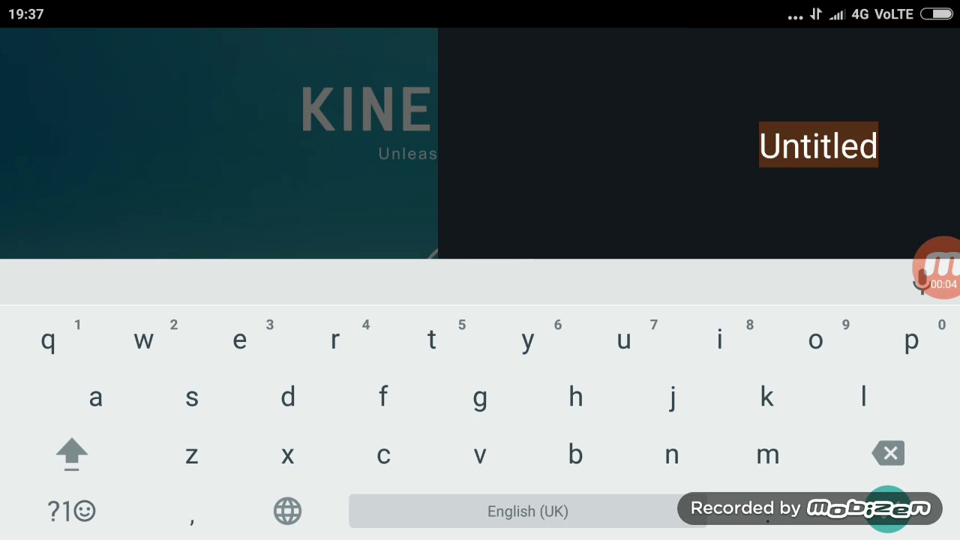Tap the t key on keyboard

[432, 340]
